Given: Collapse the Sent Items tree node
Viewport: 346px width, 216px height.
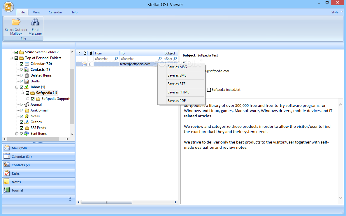Looking at the screenshot, I should [x=17, y=134].
